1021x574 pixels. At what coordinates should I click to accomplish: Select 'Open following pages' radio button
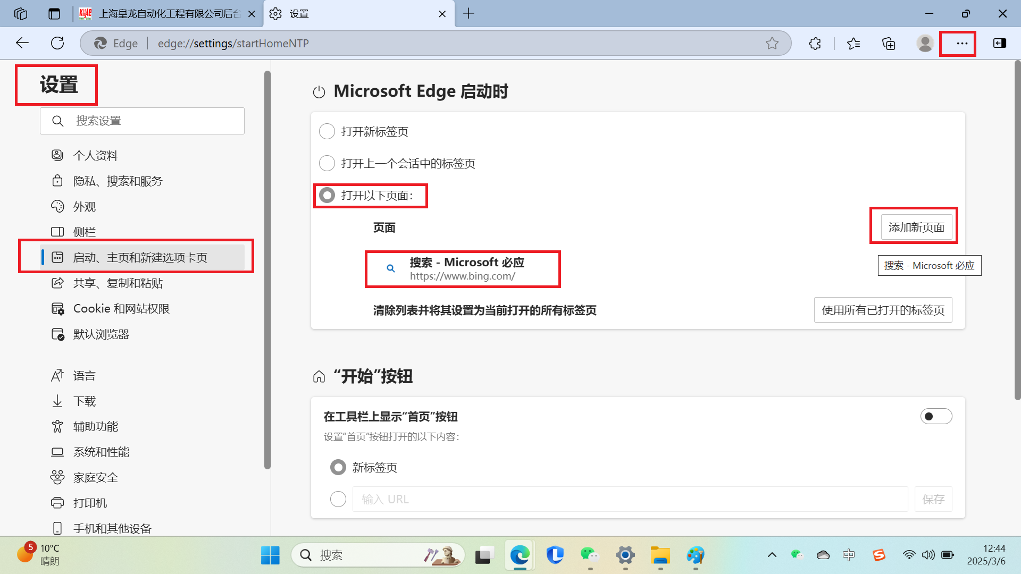pyautogui.click(x=328, y=196)
